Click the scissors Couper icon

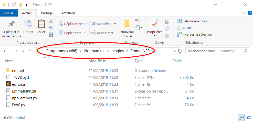pos(51,21)
